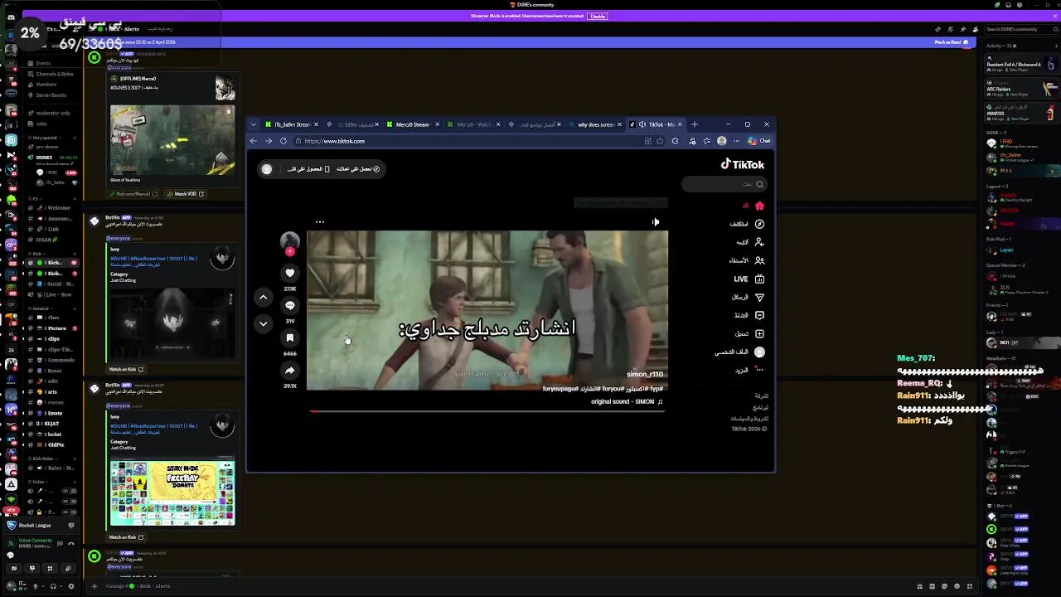1061x597 pixels.
Task: Open the TikTok Following person icon
Action: (x=759, y=242)
